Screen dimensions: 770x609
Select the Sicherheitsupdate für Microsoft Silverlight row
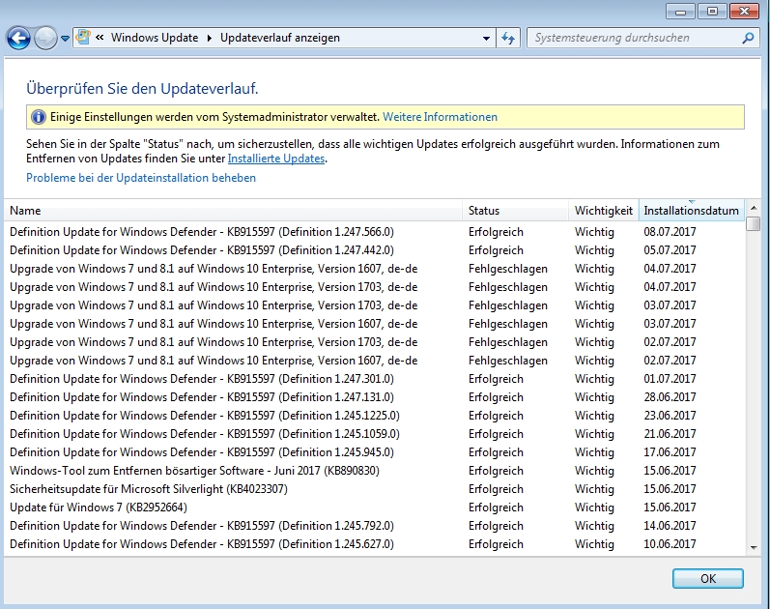coord(376,489)
